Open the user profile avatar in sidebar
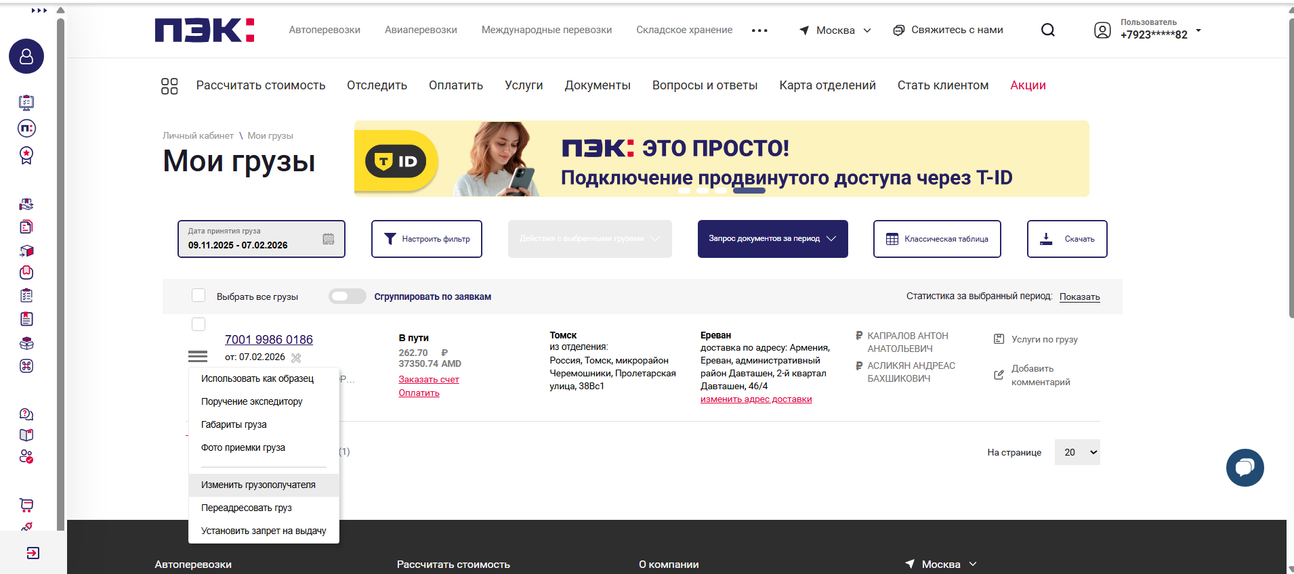This screenshot has height=574, width=1294. point(26,56)
